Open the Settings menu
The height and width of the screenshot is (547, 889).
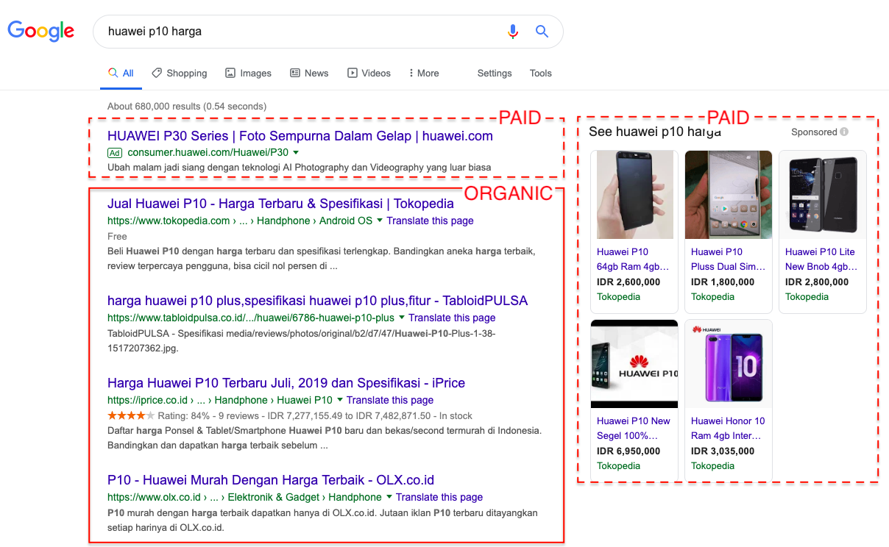click(x=495, y=74)
